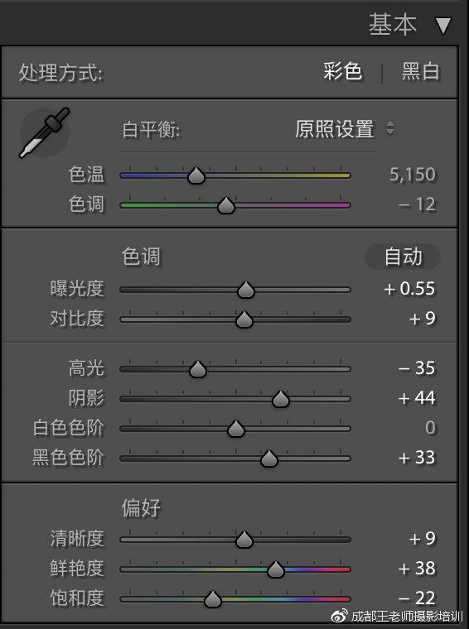Click the 黑色色阶 slider handle

[269, 459]
